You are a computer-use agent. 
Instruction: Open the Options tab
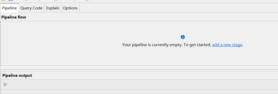tap(70, 8)
